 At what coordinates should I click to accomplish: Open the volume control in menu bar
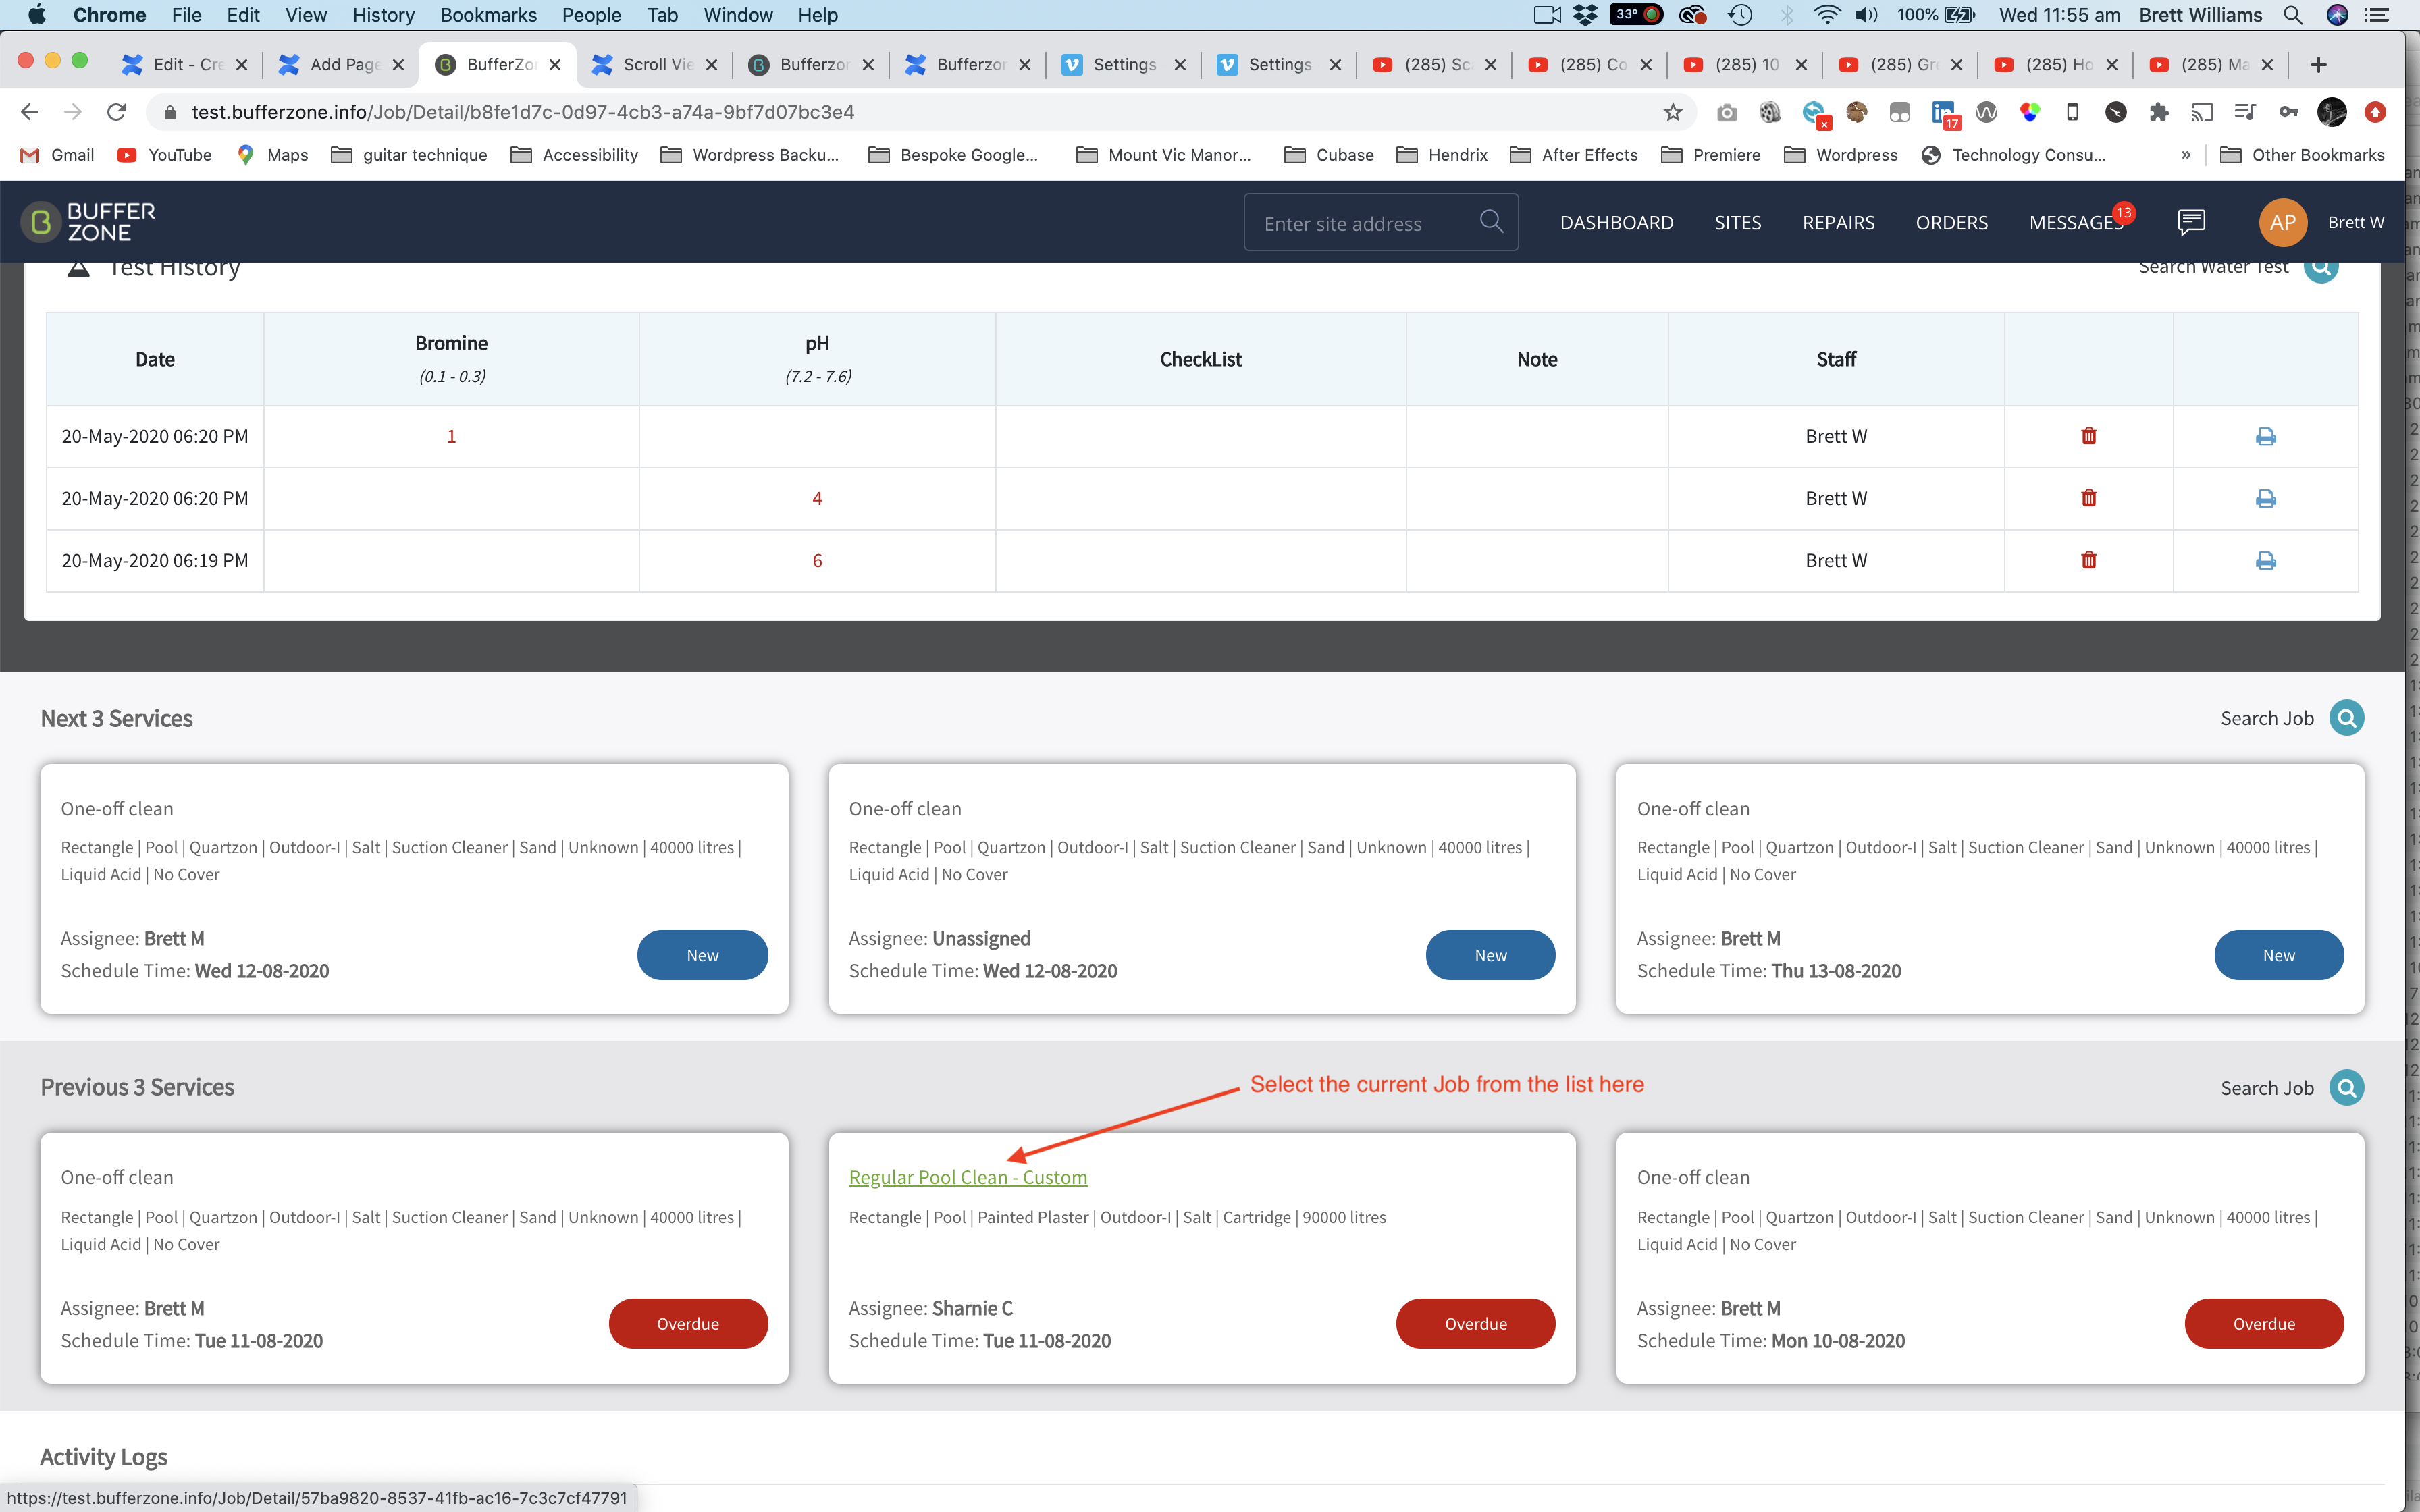[1866, 15]
